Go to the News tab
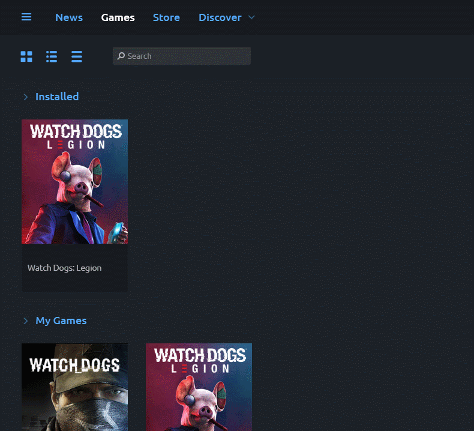 pyautogui.click(x=69, y=17)
